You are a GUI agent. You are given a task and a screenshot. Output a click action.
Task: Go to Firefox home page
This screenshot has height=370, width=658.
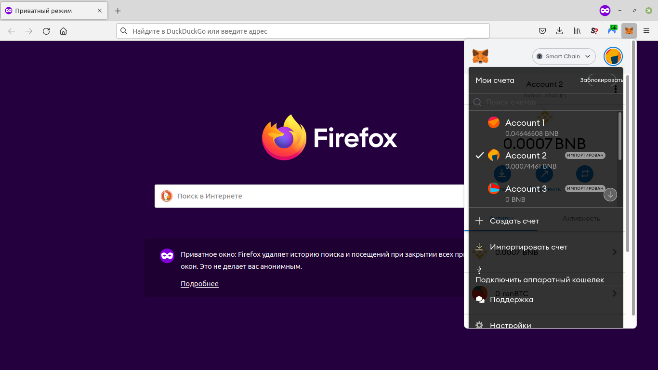[63, 31]
